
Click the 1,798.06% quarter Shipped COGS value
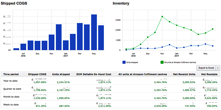[40, 90]
